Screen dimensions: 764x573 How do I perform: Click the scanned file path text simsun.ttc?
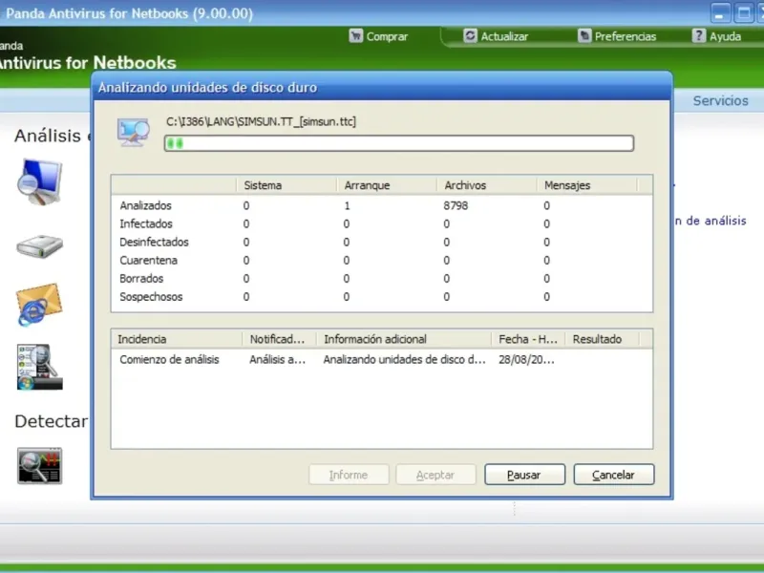click(x=261, y=122)
